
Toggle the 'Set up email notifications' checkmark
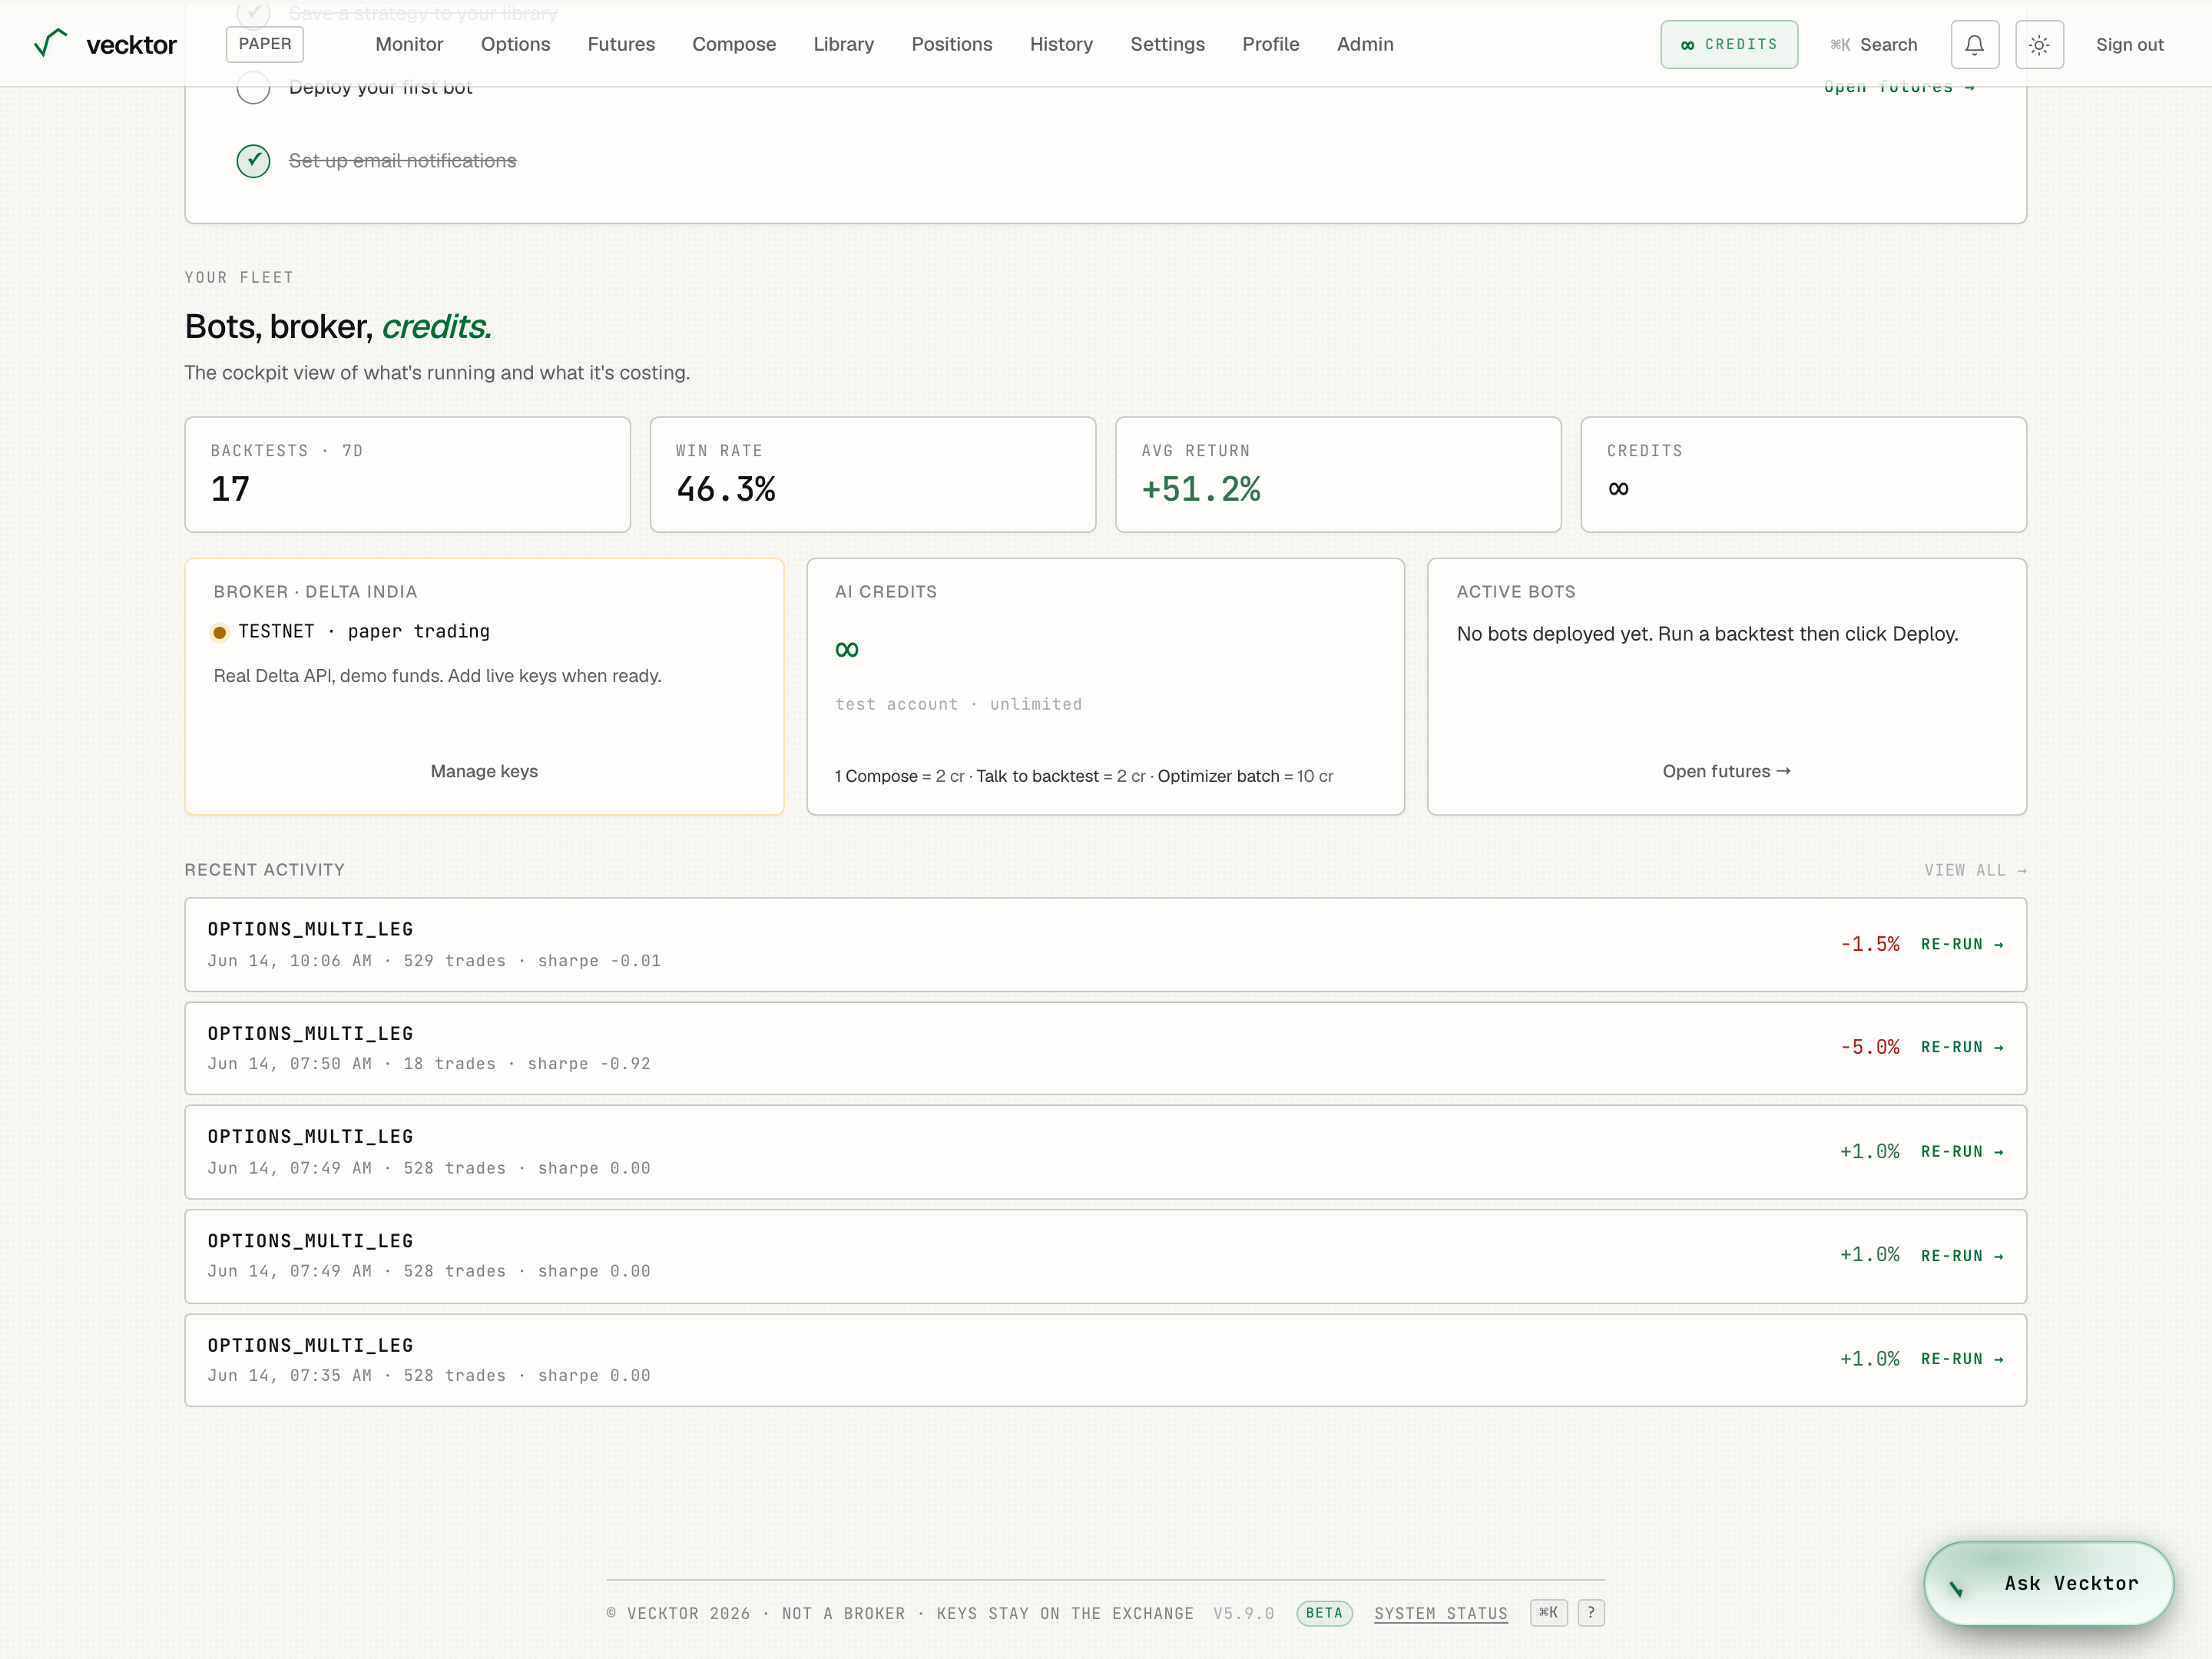253,161
